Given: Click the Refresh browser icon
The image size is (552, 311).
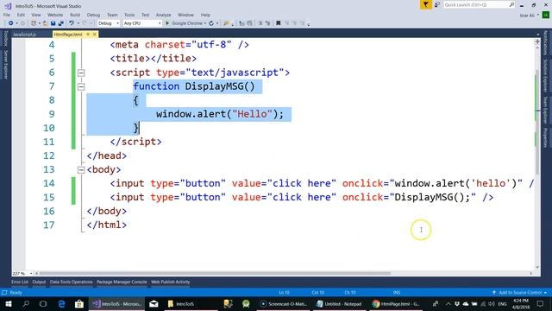Looking at the screenshot, I should (211, 23).
